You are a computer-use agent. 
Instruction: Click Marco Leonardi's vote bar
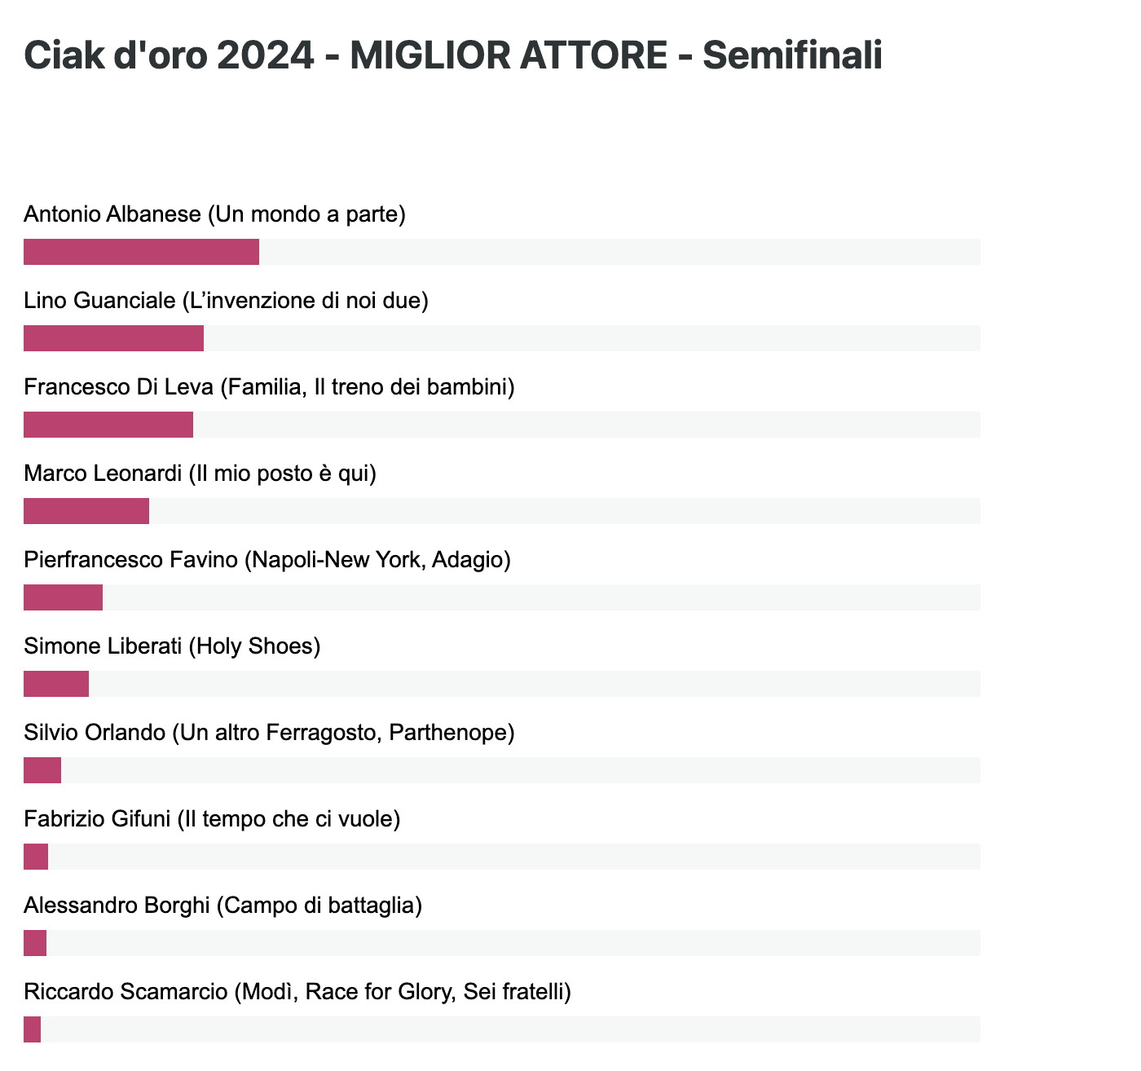click(x=502, y=511)
